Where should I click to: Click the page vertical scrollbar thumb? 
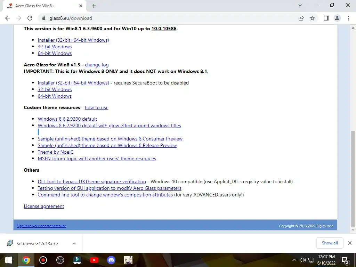pyautogui.click(x=353, y=179)
